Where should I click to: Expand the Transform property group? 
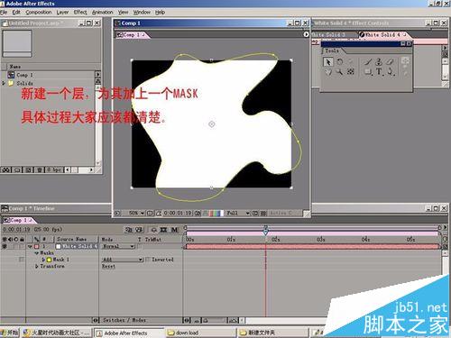(x=37, y=266)
